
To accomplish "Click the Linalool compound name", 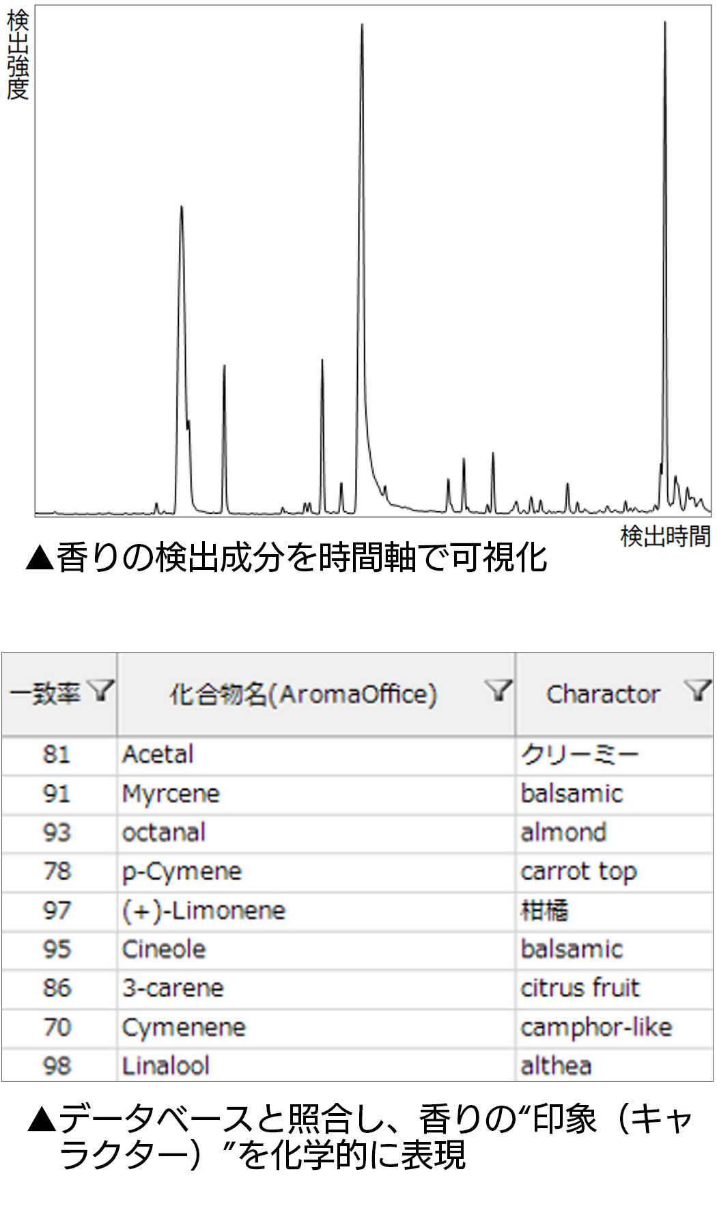I will (x=166, y=1065).
